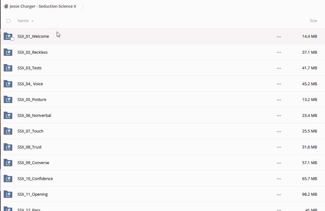
Task: Click the SSX_06_Nonverbal shared folder icon
Action: [8, 116]
